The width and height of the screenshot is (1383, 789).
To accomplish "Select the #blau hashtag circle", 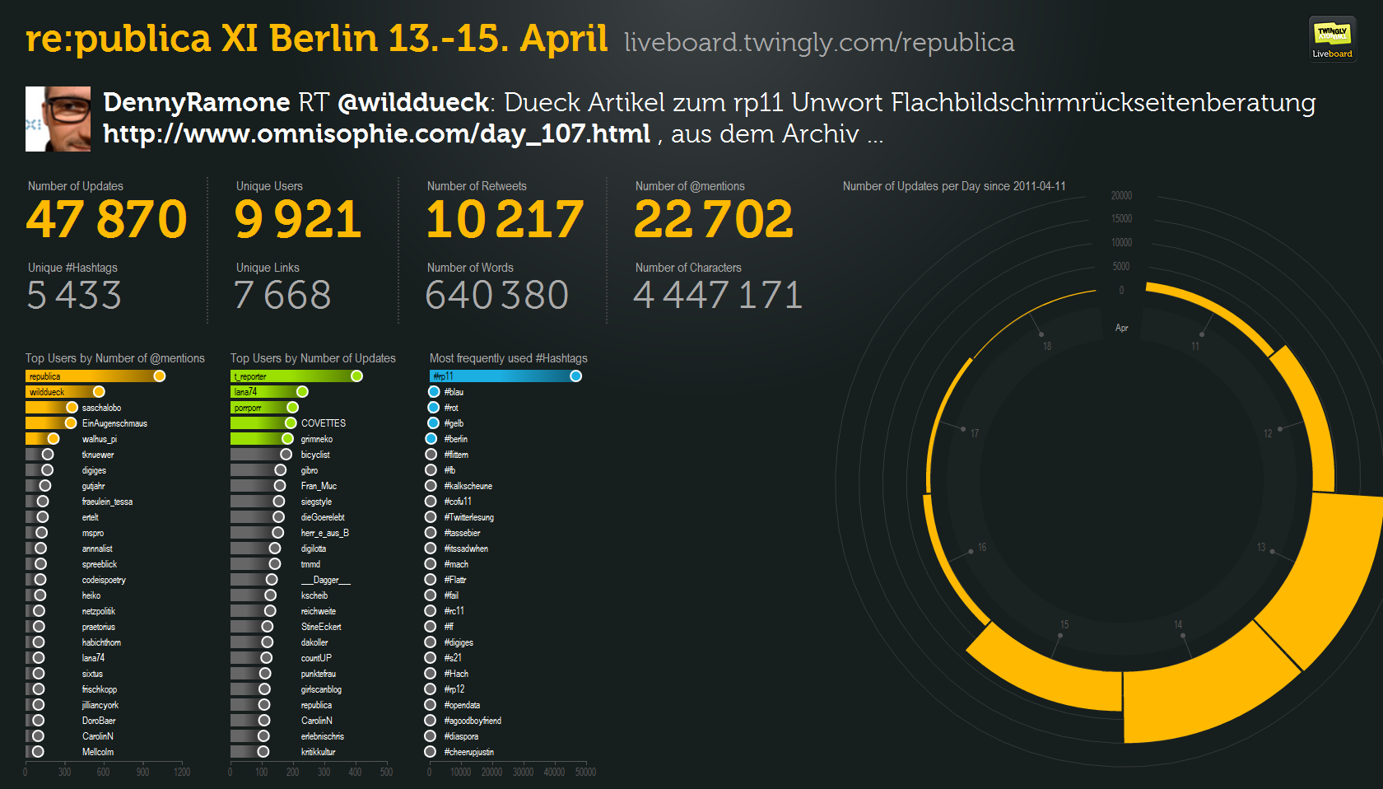I will pos(434,392).
